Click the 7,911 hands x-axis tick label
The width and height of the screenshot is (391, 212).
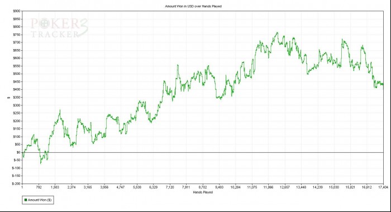(186, 187)
